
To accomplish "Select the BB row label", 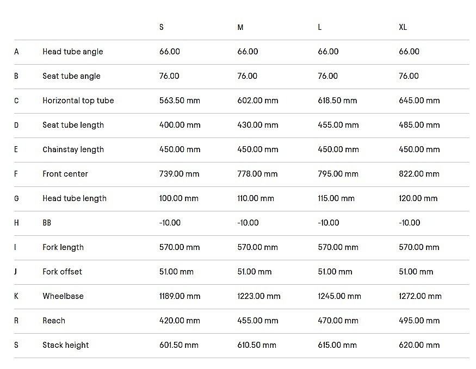I will click(47, 223).
